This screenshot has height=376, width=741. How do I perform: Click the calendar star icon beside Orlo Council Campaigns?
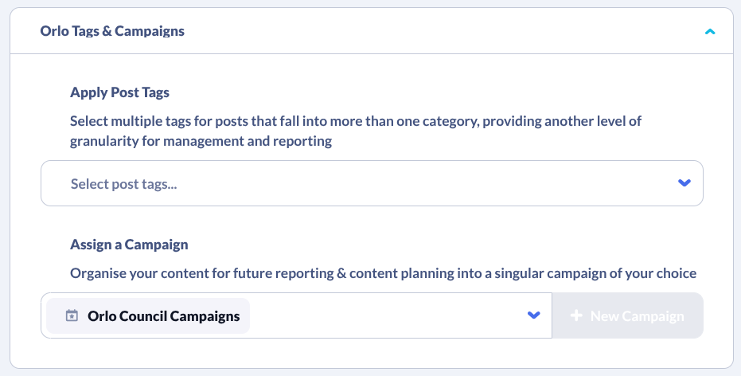coord(72,316)
